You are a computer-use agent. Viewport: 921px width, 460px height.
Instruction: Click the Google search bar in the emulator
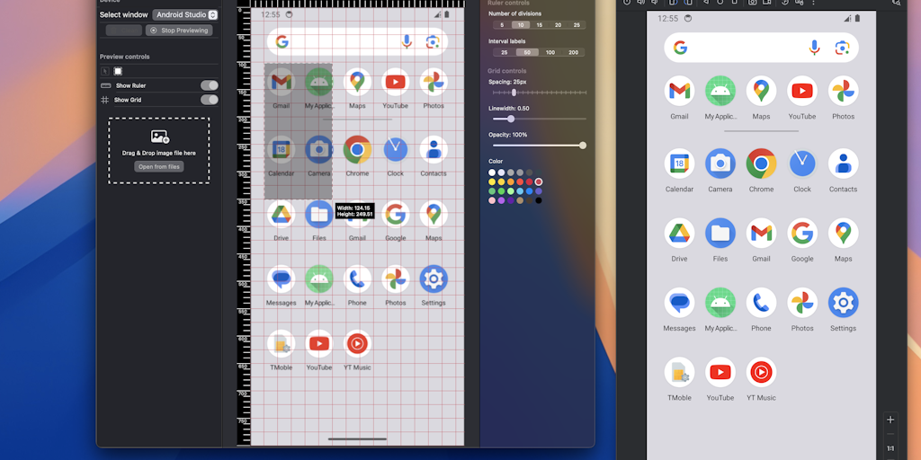coord(761,48)
